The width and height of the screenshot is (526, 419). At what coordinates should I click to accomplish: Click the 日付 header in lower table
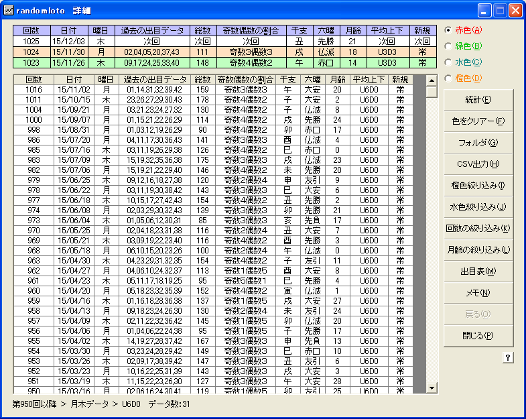coord(74,80)
